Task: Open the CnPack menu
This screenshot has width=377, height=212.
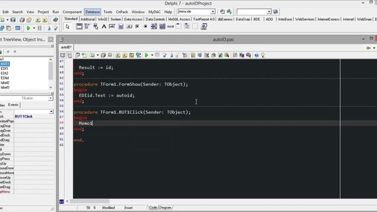Action: tap(122, 12)
